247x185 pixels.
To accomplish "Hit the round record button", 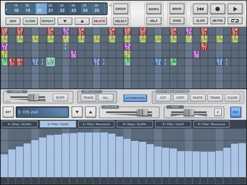I will tap(218, 9).
